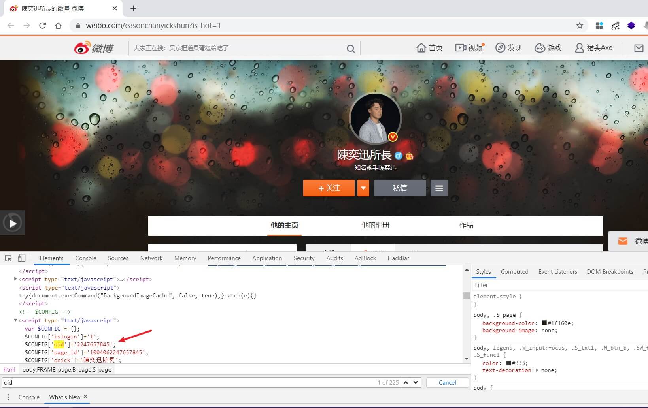Jump to previous search result
Screen dimensions: 648x408
coord(406,382)
